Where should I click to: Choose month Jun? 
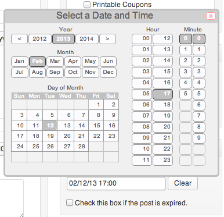coord(108,62)
